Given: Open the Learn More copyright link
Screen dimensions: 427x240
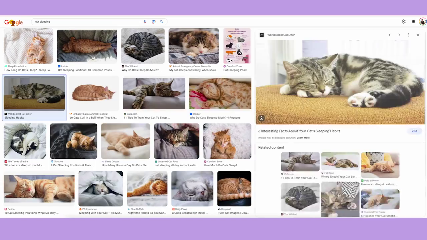Looking at the screenshot, I should pos(303,138).
